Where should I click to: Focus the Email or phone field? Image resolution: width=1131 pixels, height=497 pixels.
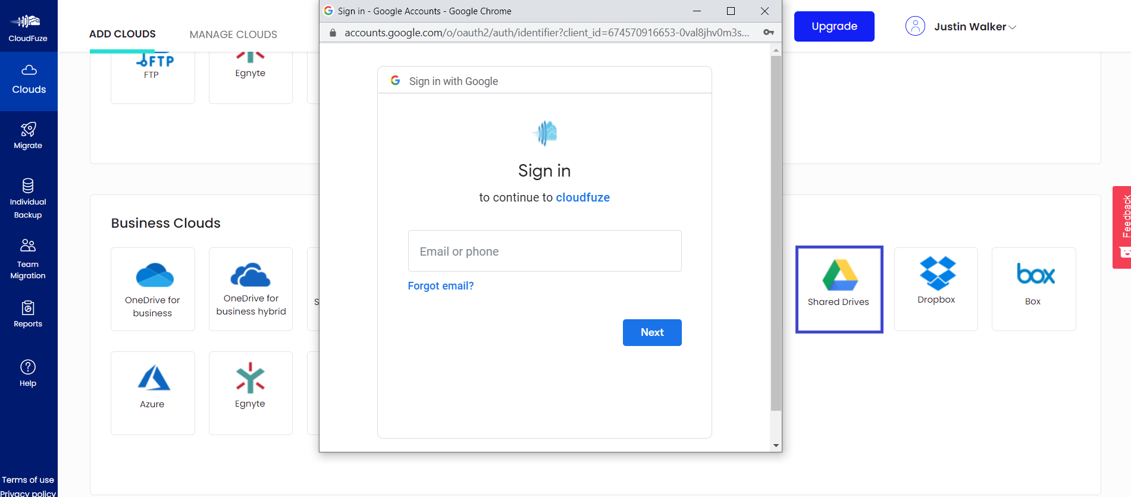(544, 251)
